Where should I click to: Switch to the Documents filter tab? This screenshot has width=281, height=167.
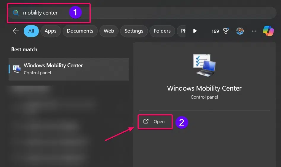click(80, 31)
